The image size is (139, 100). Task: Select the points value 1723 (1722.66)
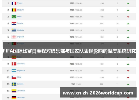pyautogui.click(x=76, y=10)
